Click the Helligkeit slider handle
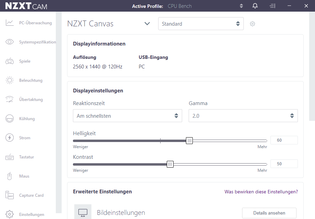The width and height of the screenshot is (315, 219). [x=189, y=141]
